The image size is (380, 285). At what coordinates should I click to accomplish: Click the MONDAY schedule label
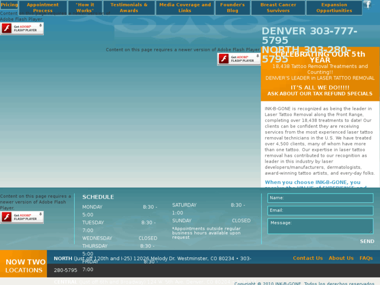[93, 207]
